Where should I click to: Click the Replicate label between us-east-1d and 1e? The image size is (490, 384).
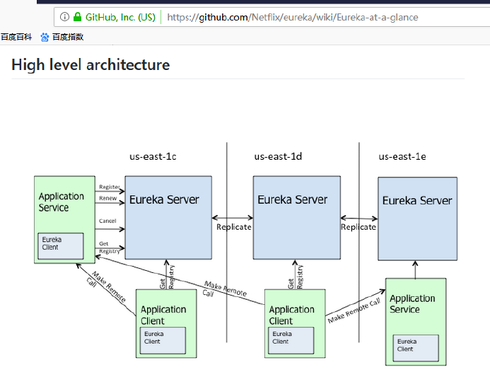[358, 227]
